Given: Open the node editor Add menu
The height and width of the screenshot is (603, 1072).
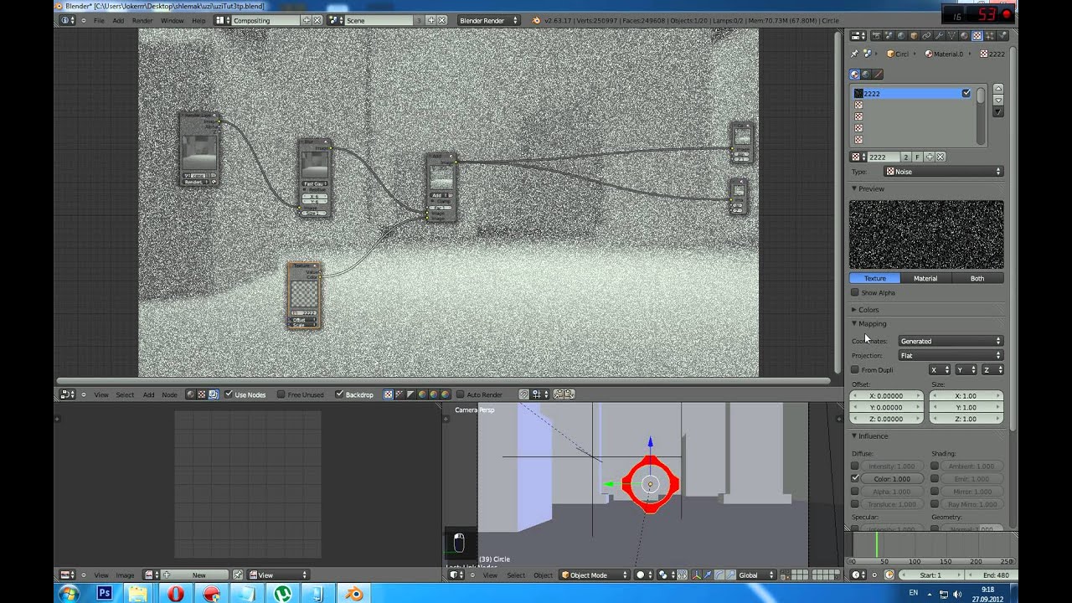Looking at the screenshot, I should pos(148,394).
